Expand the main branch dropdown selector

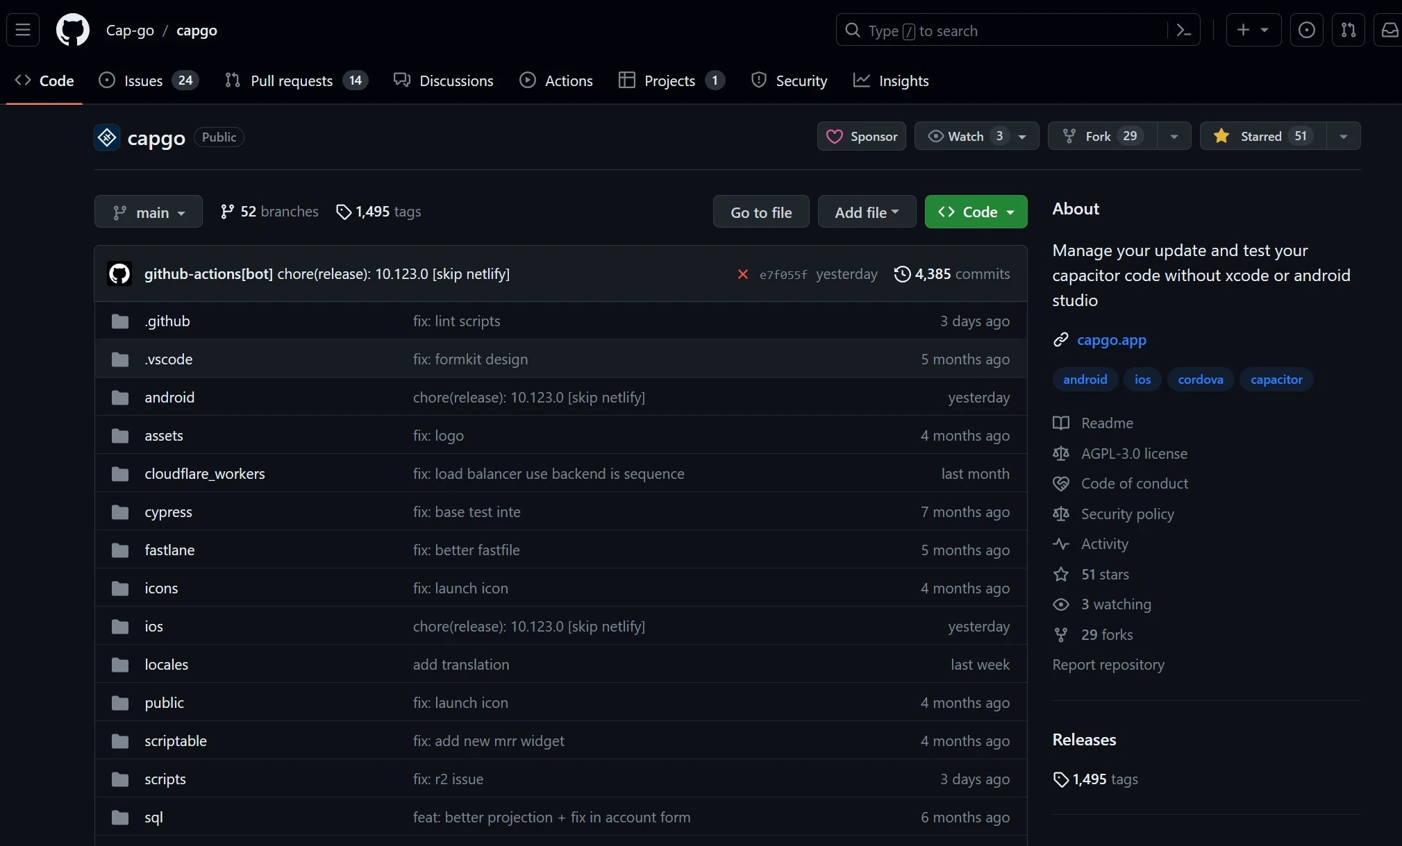pyautogui.click(x=148, y=211)
